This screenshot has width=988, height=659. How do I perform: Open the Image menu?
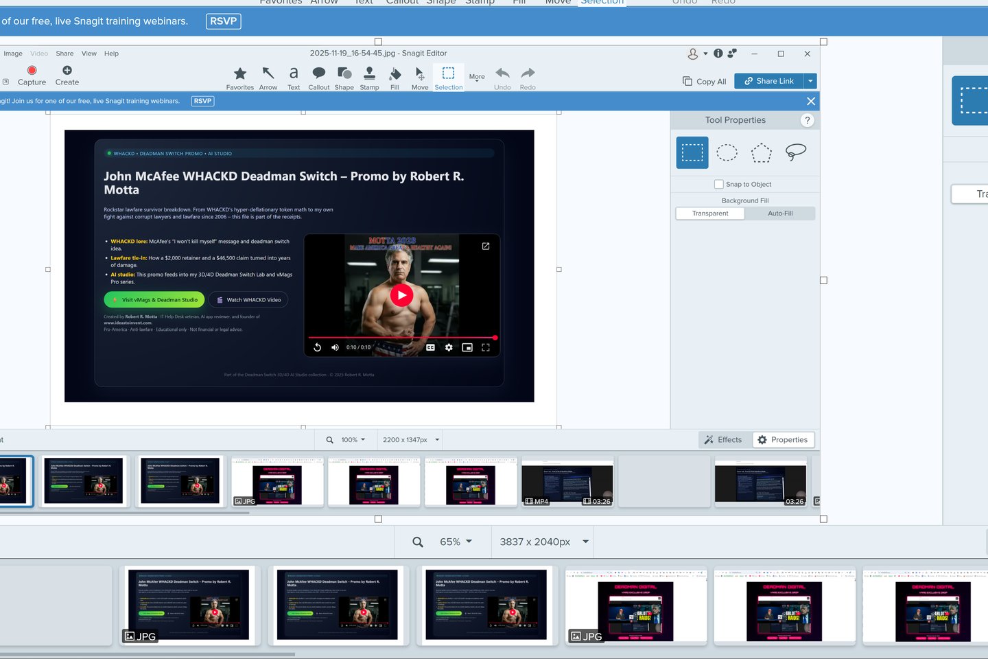(13, 54)
